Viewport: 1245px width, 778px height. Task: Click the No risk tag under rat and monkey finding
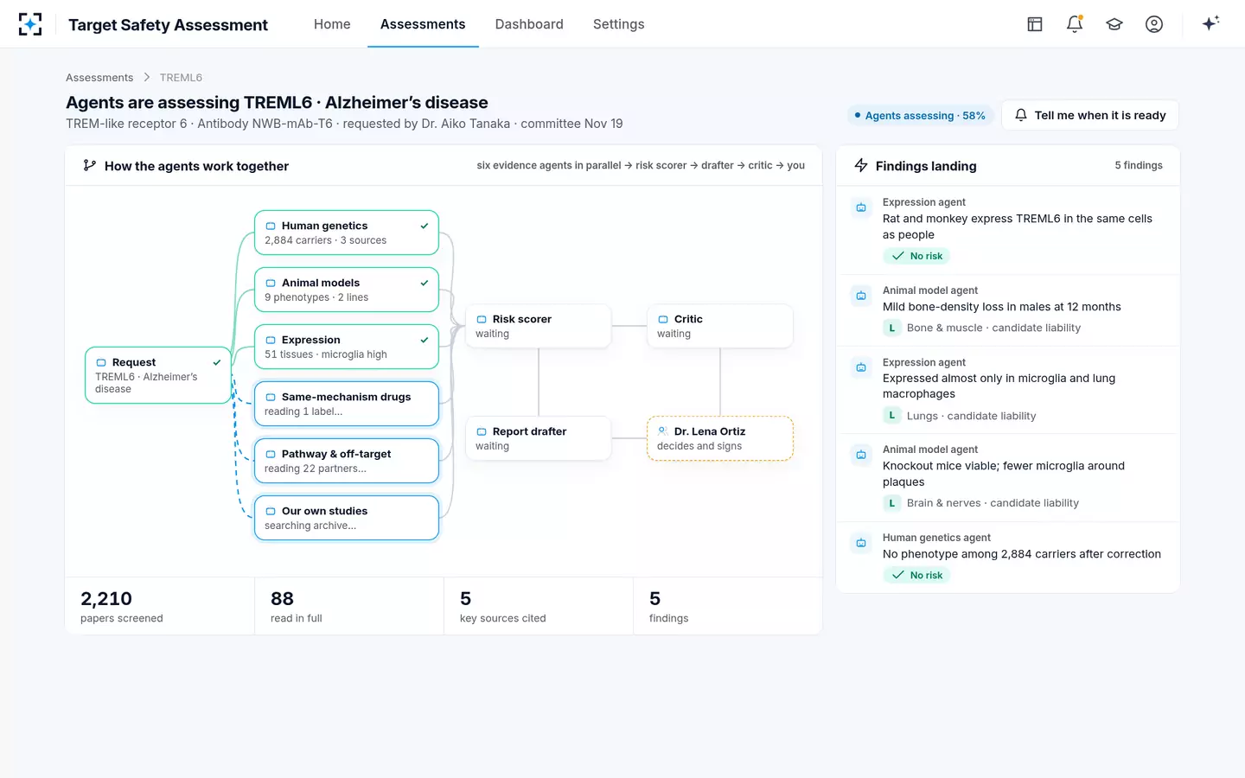(916, 256)
